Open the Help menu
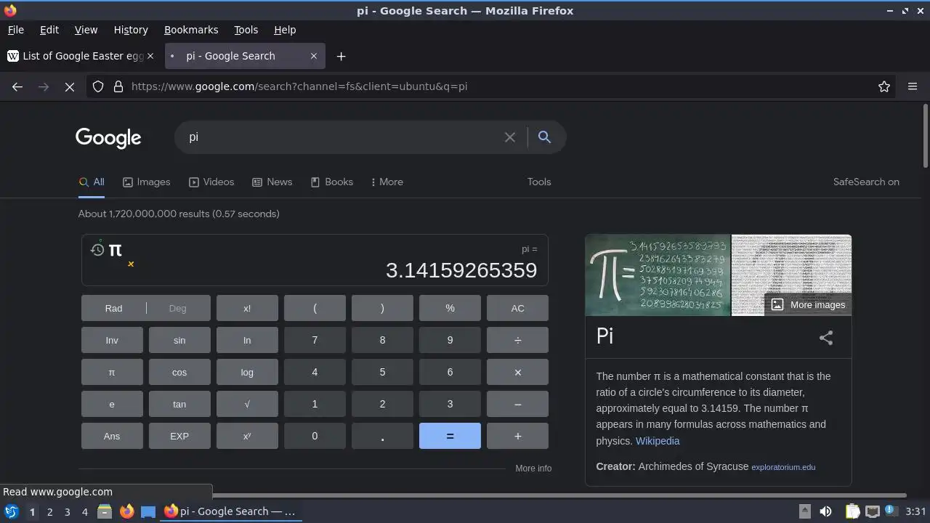 pos(285,30)
